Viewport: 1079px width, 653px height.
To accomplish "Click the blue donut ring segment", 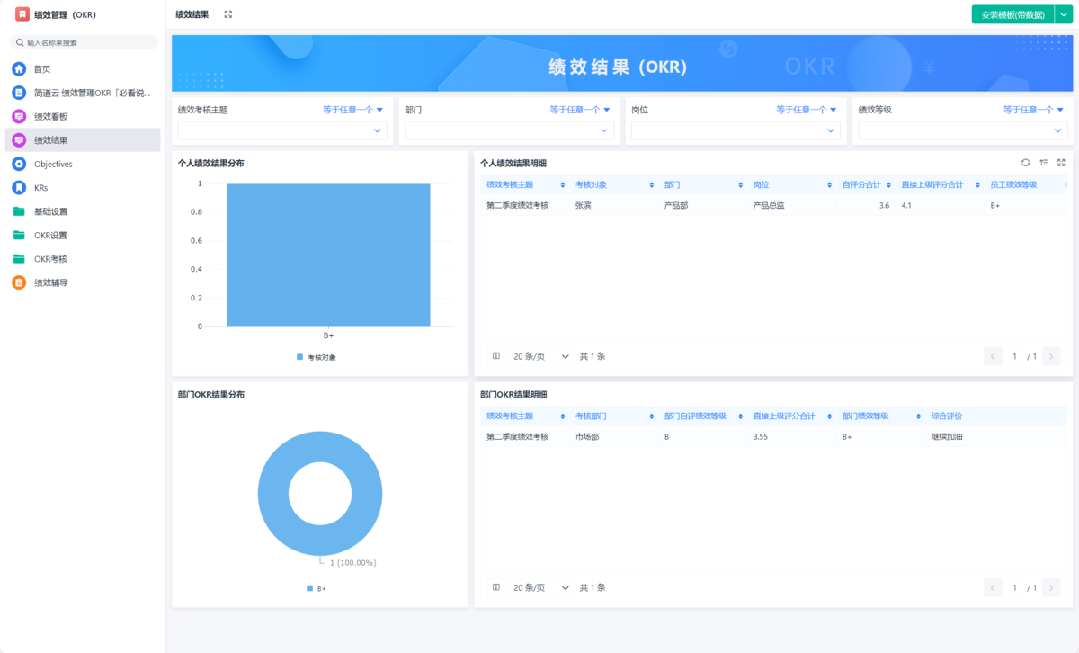I will click(x=273, y=494).
